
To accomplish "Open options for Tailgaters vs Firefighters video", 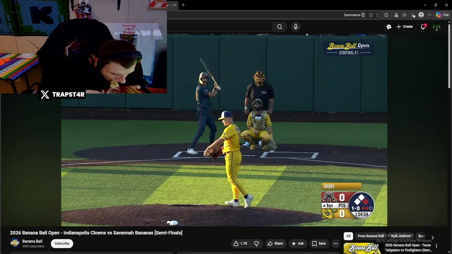I will (436, 246).
